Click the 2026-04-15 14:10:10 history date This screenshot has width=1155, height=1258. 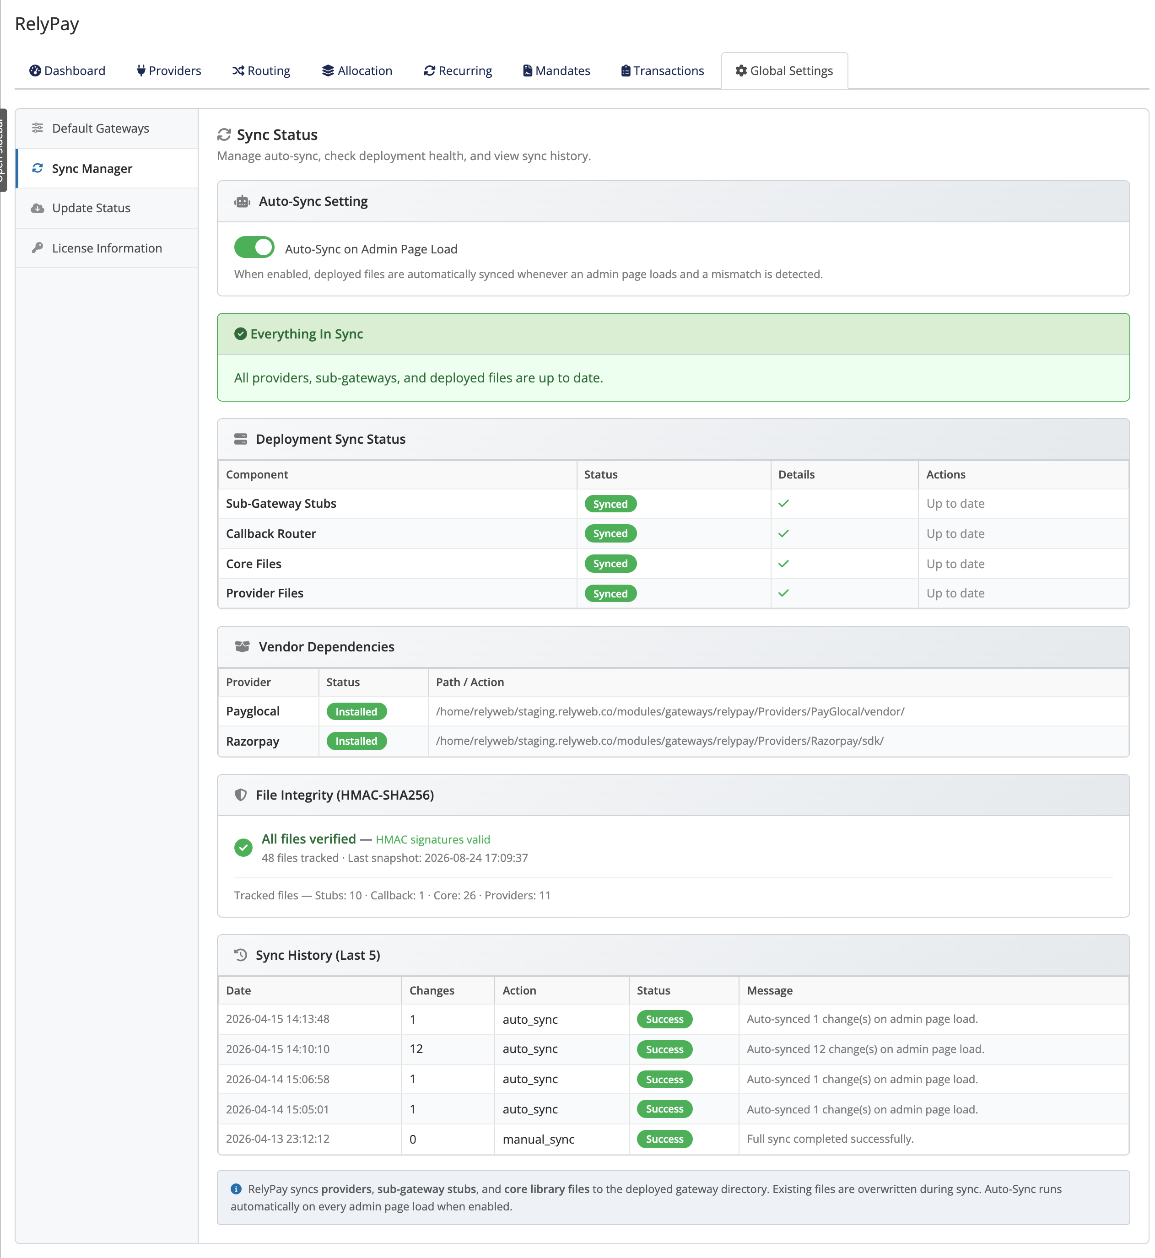277,1049
